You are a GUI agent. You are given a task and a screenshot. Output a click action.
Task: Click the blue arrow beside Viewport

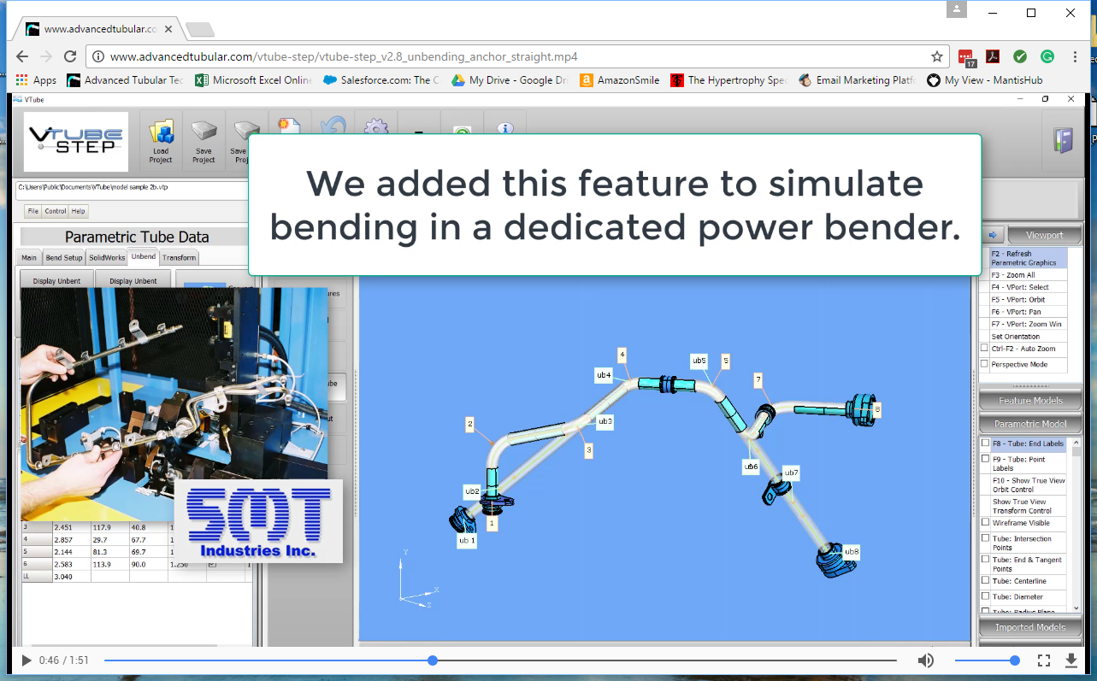(993, 235)
